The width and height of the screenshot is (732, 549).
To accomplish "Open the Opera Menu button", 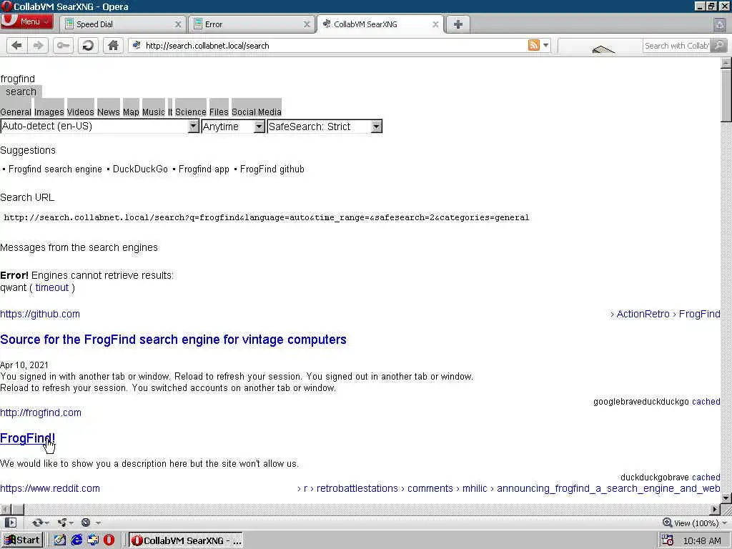I will coord(27,21).
